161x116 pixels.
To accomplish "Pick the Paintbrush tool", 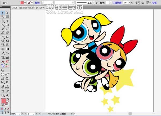I will click(3, 29).
